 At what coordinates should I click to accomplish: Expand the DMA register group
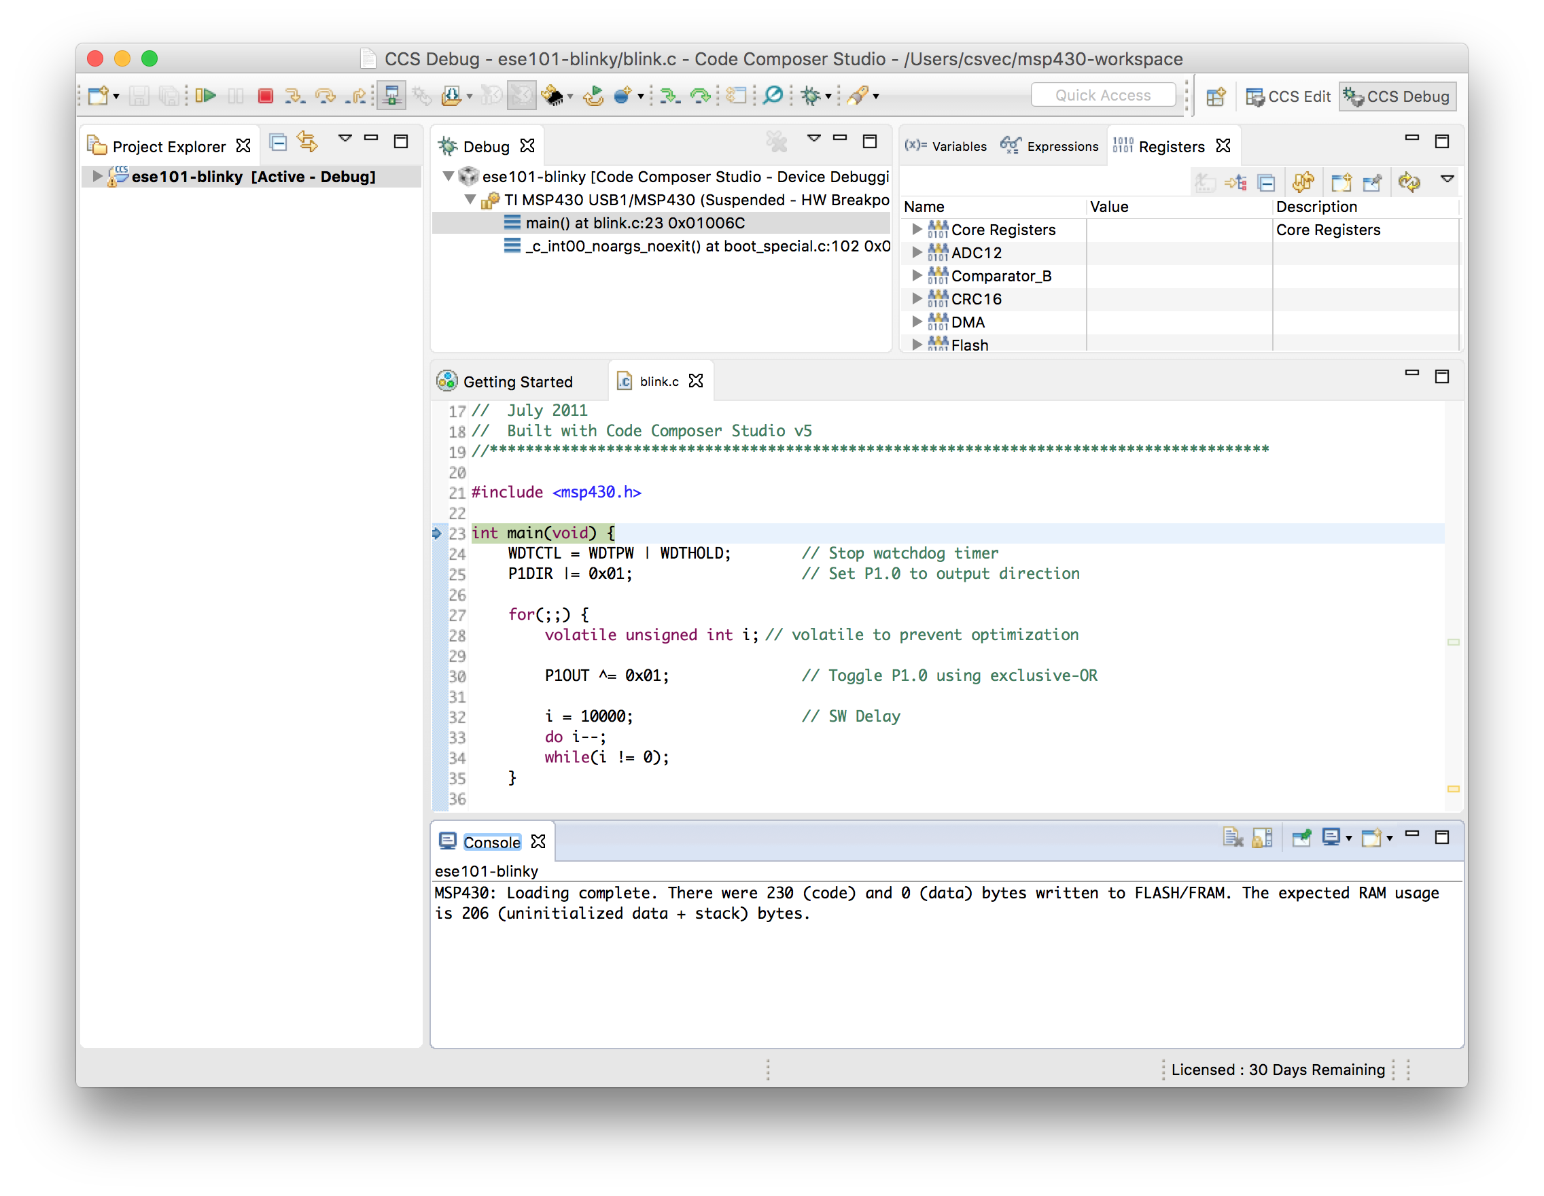point(916,321)
